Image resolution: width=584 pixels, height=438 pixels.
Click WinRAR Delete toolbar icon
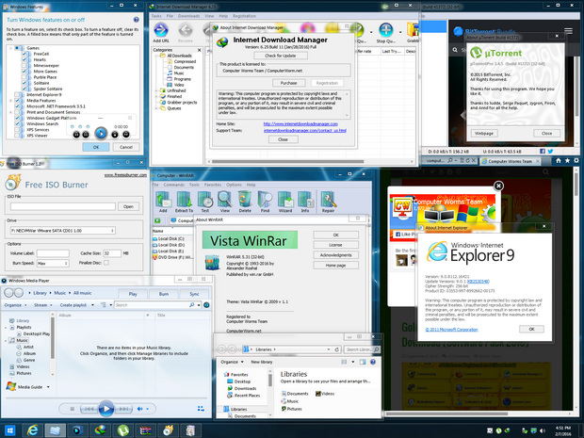[245, 200]
